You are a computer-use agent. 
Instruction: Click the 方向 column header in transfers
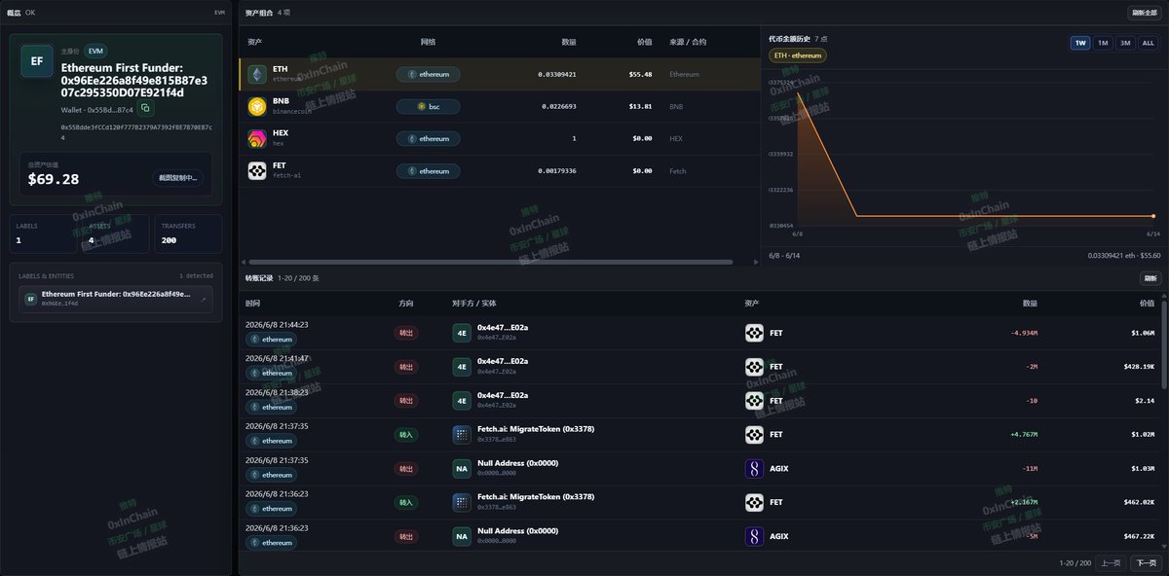(406, 304)
